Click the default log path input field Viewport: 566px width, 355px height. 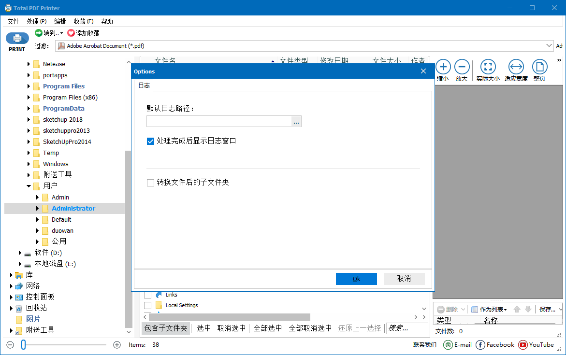(218, 121)
